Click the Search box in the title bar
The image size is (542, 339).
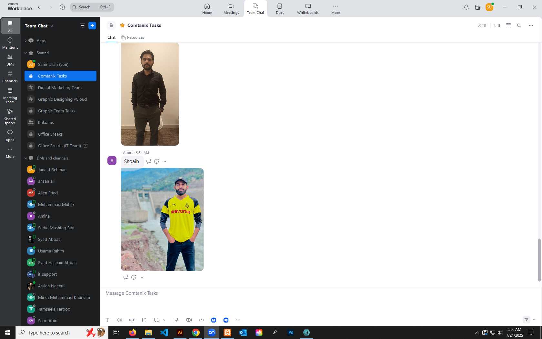pos(92,7)
